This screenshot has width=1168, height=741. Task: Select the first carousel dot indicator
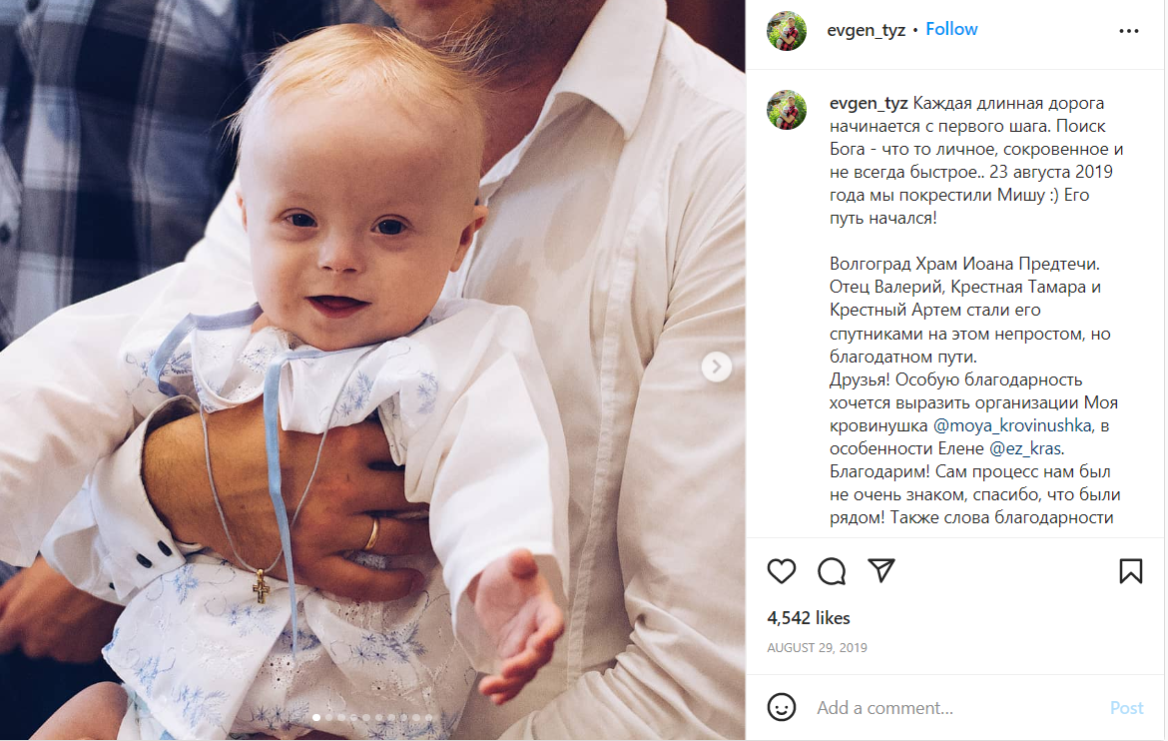316,718
